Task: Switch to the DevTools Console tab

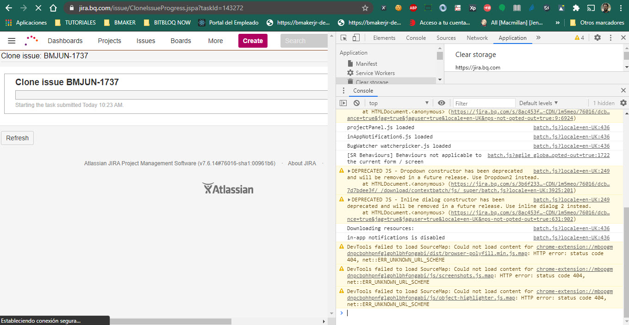Action: pyautogui.click(x=416, y=38)
